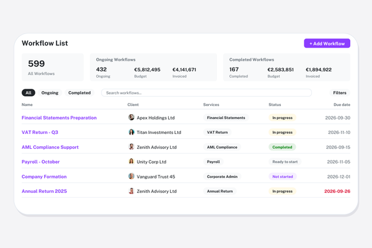The image size is (372, 248).
Task: Click the Unity Corp Ltd client name
Action: click(x=151, y=162)
